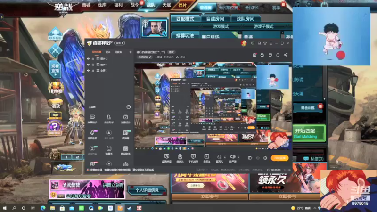Click 观看直播 icon on game left sidebar
377x212 pixels.
pos(55,69)
